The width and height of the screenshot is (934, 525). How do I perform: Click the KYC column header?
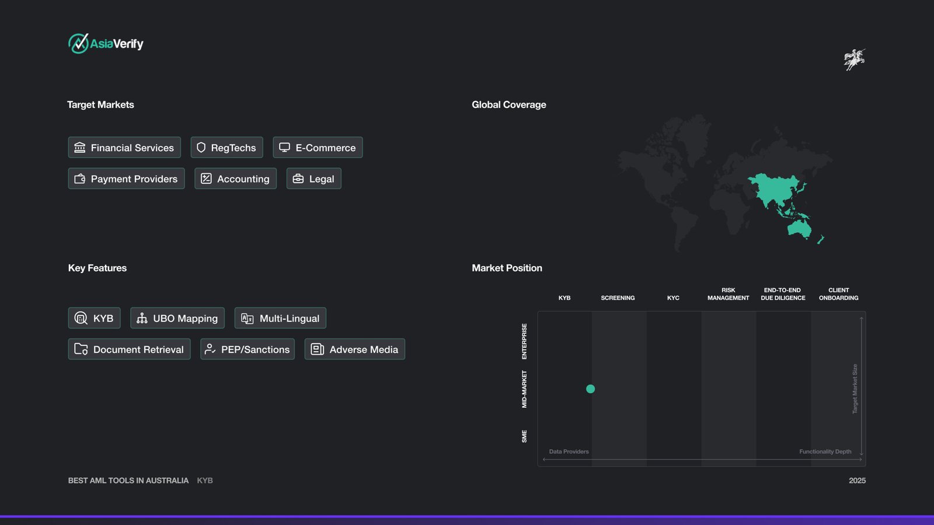coord(673,298)
